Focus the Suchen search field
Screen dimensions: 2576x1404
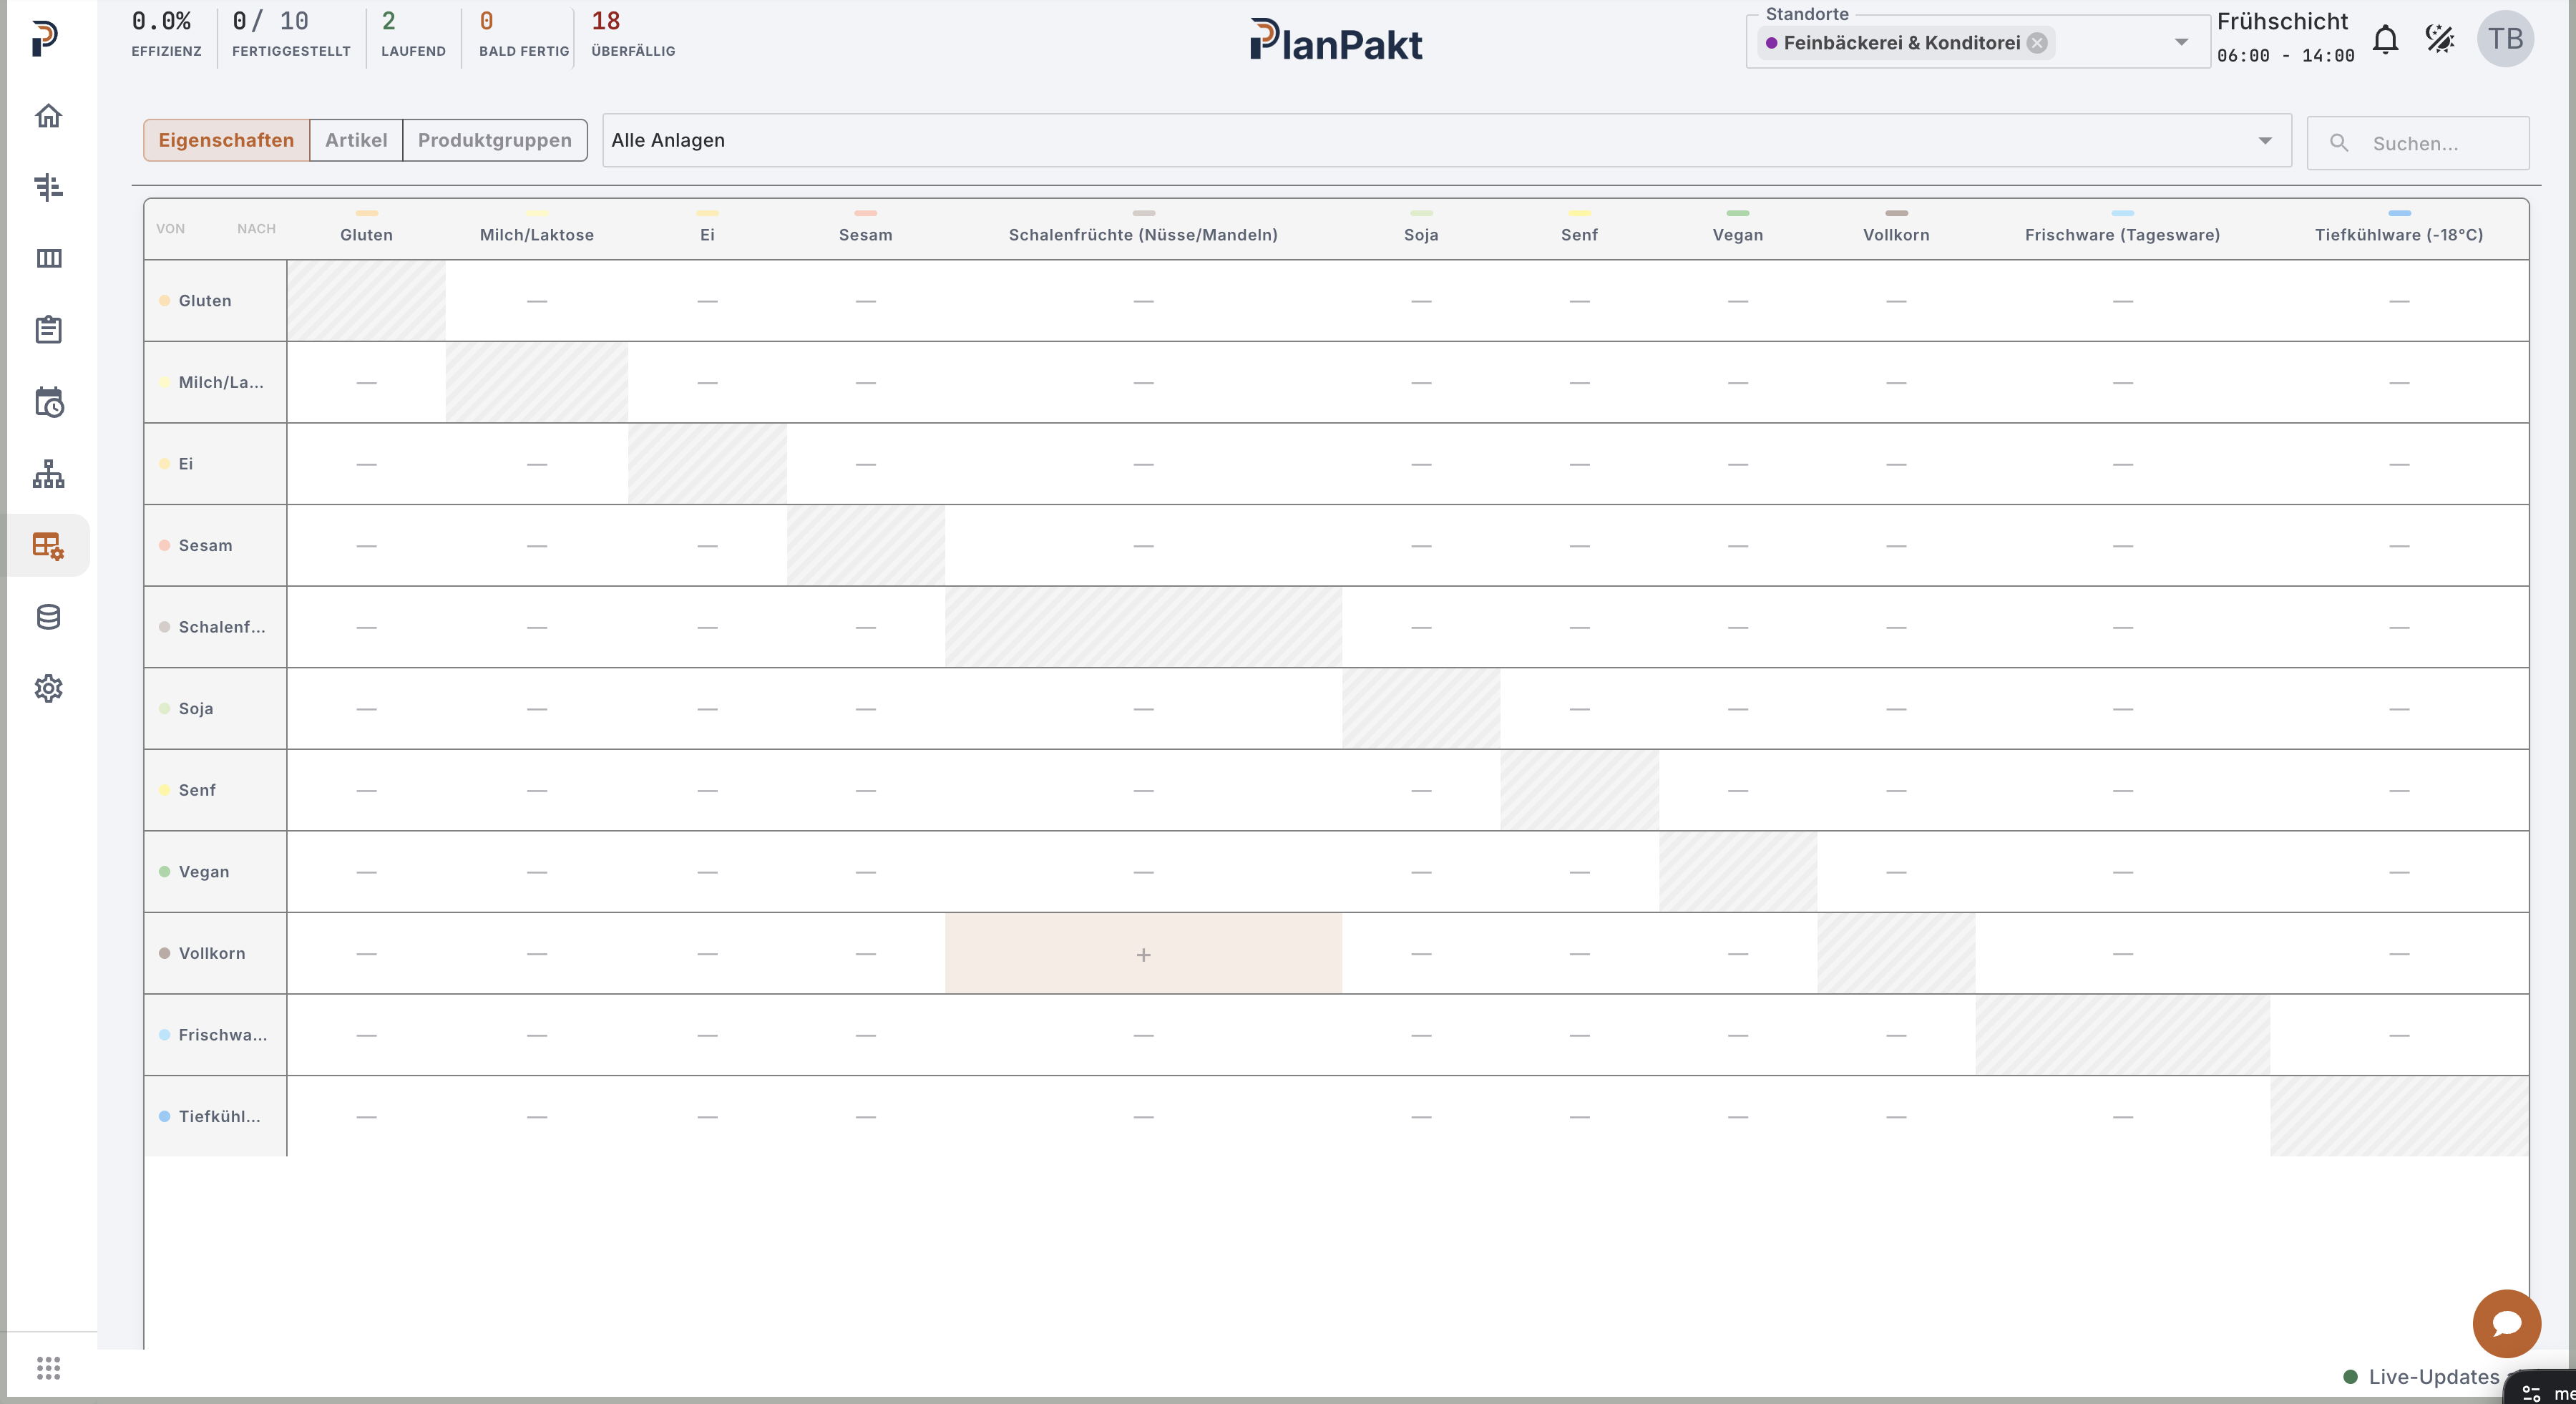(2418, 143)
